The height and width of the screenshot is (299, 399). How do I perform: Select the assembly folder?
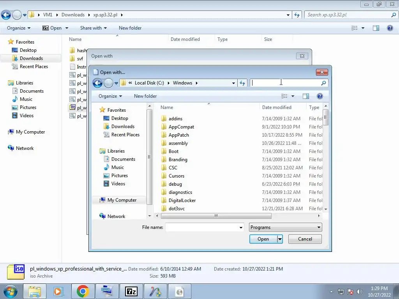pos(178,143)
